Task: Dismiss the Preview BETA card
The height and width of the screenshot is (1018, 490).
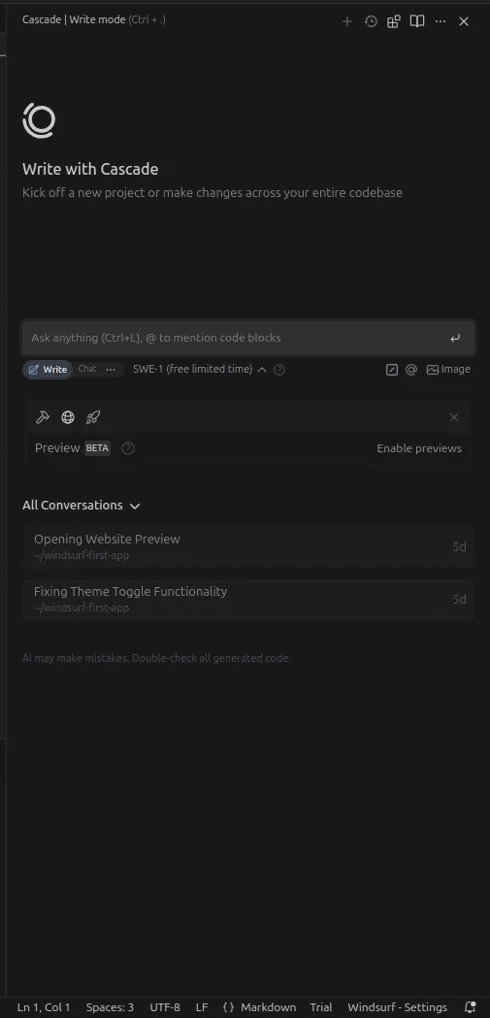Action: [454, 417]
